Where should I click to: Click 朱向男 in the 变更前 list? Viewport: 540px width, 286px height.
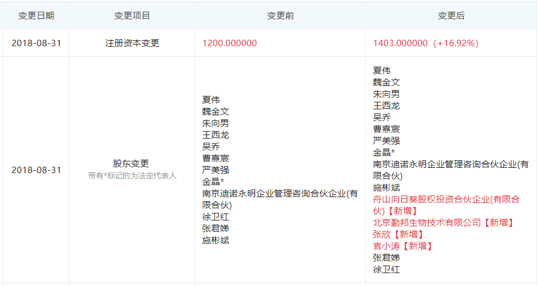(x=215, y=123)
